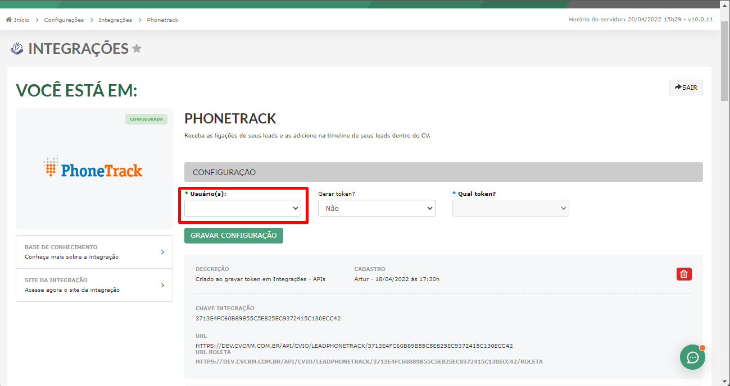Open Site da Integração link
Screen dimensions: 730x386
[x=94, y=285]
